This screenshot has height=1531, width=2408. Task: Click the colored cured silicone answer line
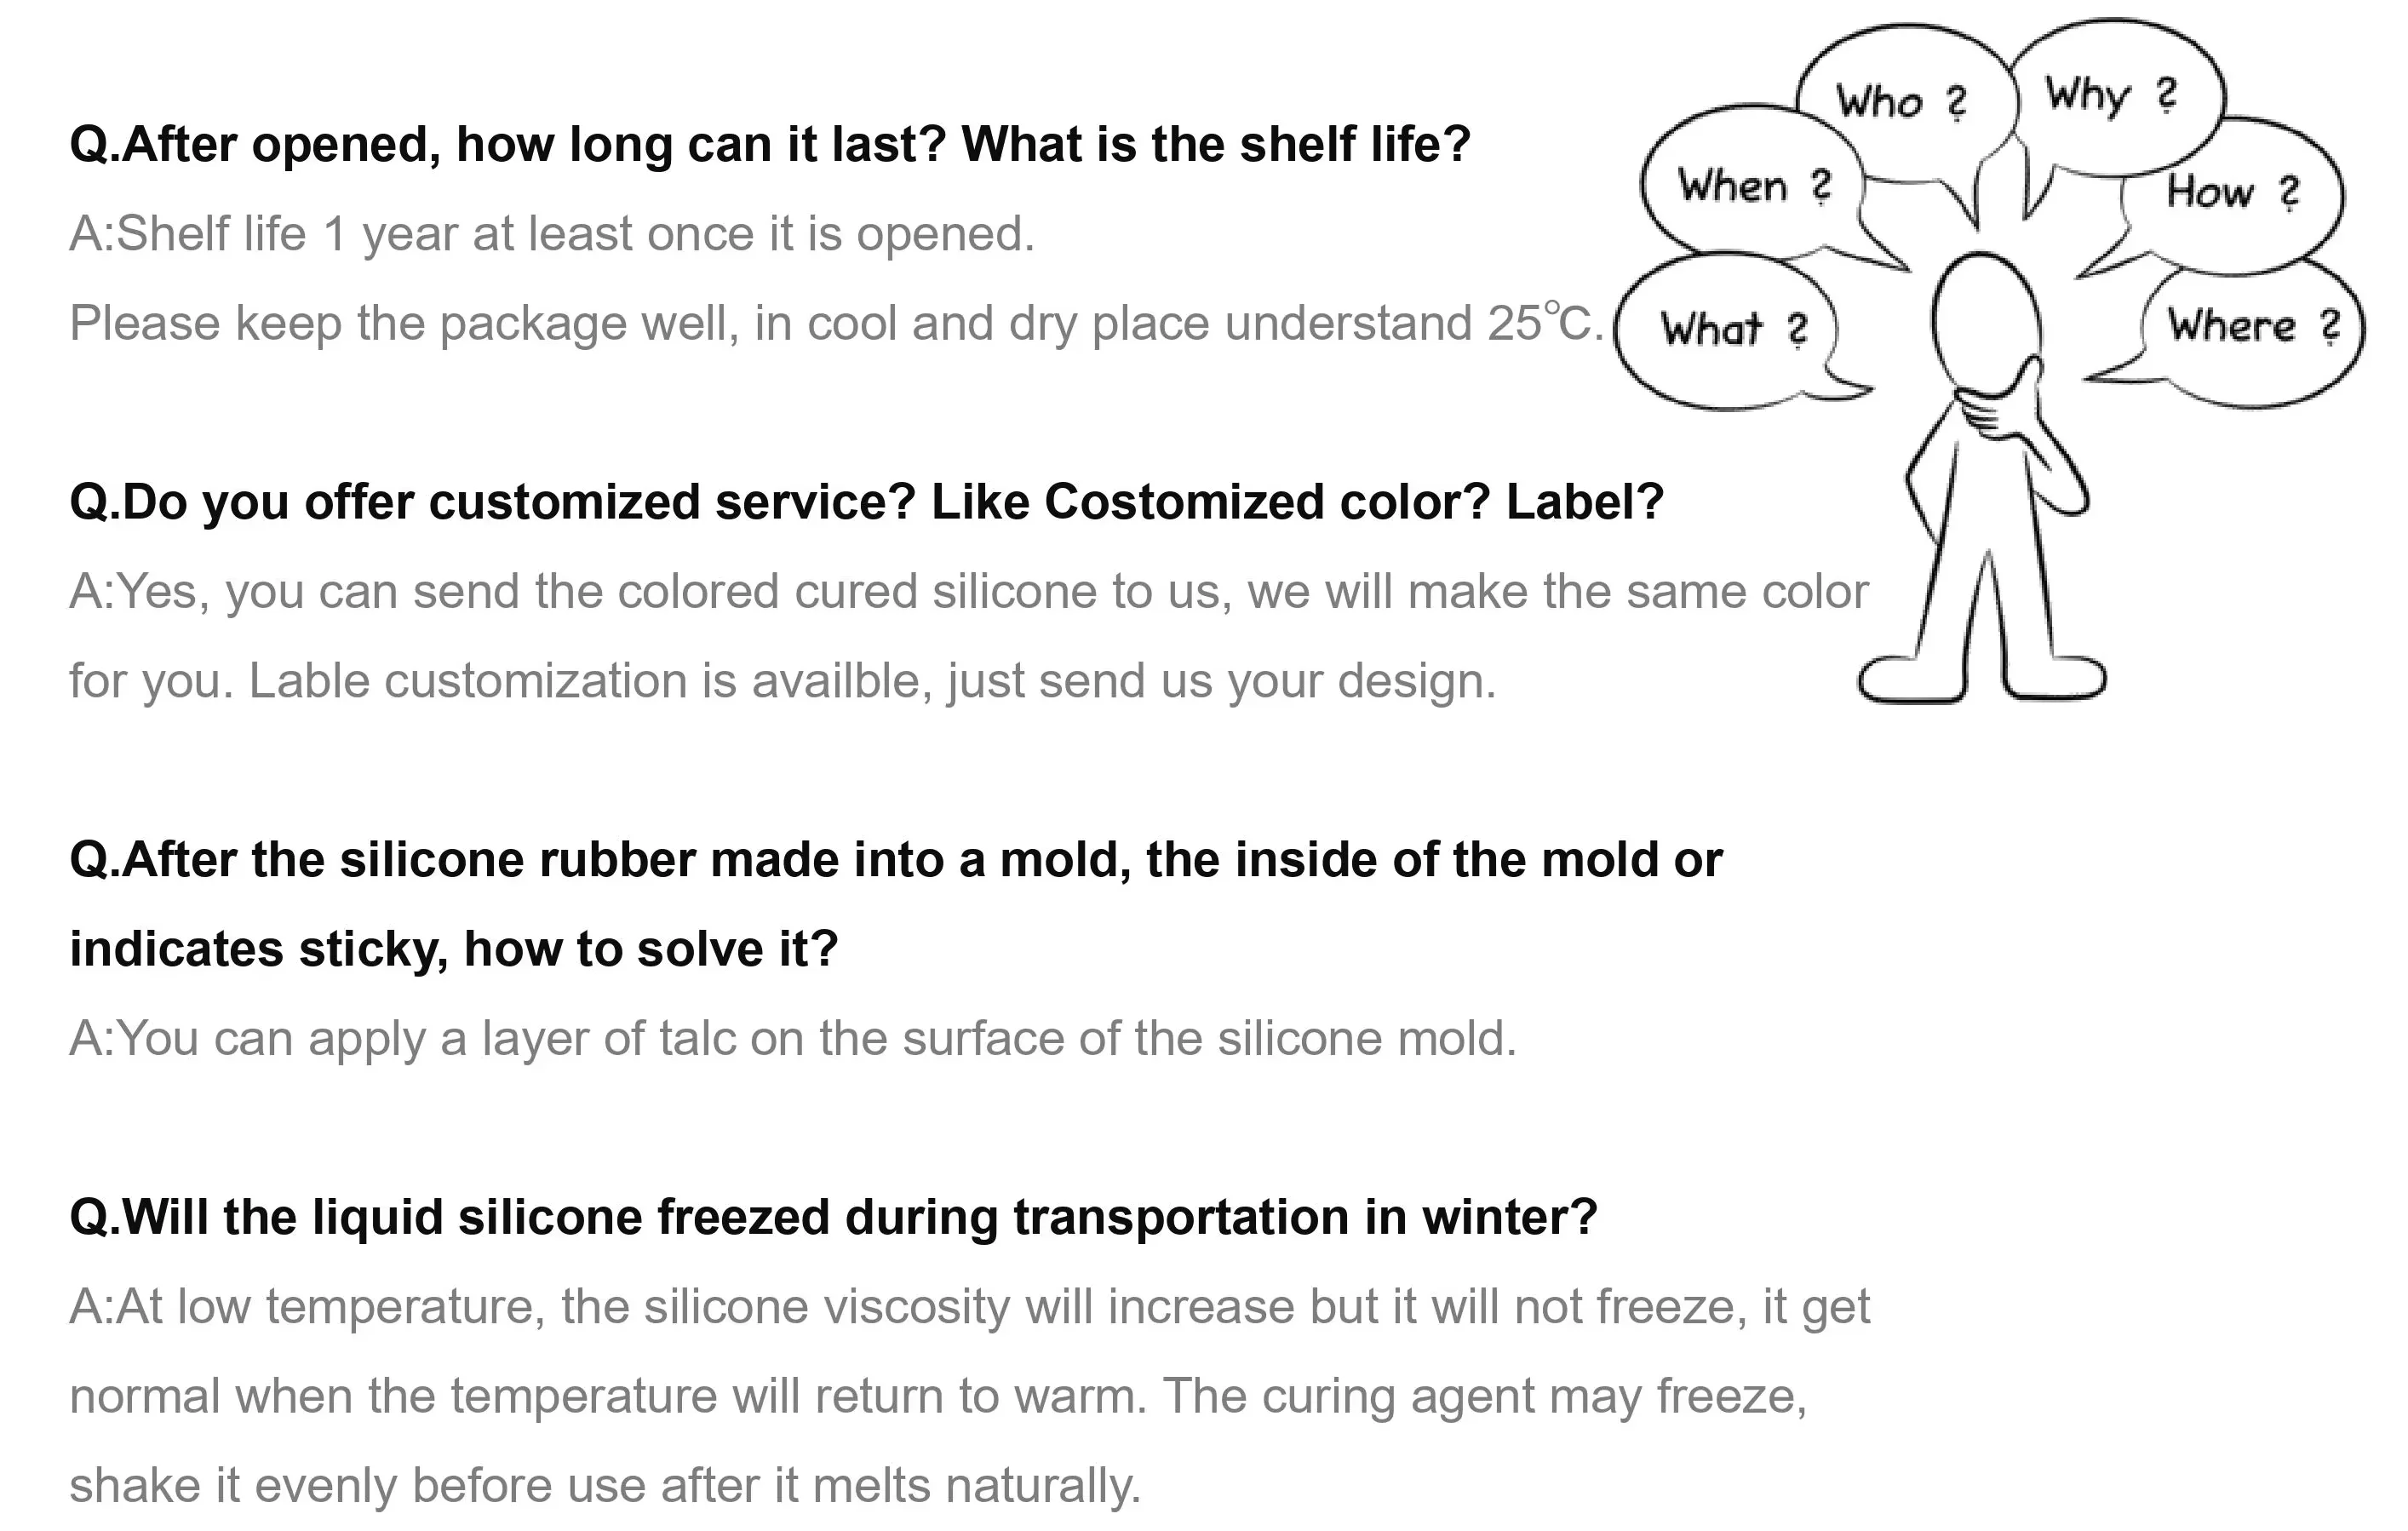tap(968, 591)
